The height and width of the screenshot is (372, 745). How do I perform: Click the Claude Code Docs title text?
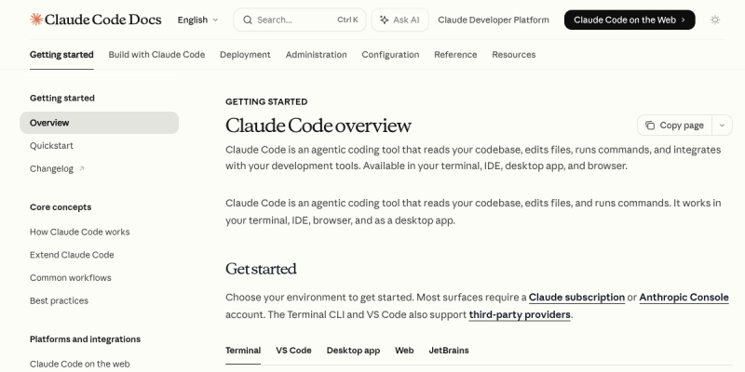tap(103, 20)
